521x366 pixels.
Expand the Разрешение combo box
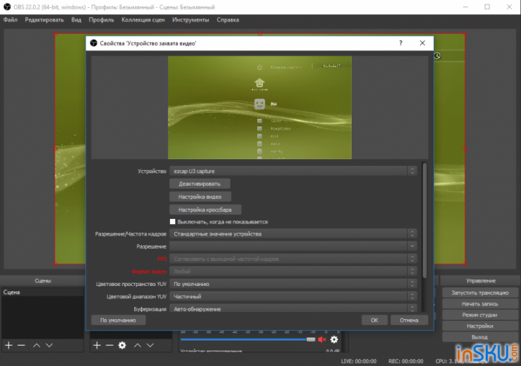tap(292, 246)
